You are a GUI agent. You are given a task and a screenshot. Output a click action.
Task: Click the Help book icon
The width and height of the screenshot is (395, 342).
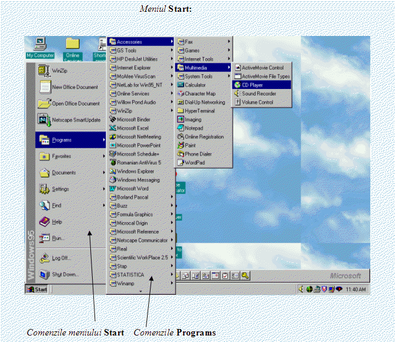click(44, 222)
